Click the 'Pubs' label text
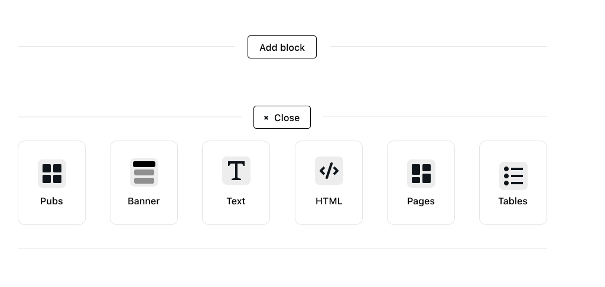Viewport: 605px width, 287px height. coord(52,201)
